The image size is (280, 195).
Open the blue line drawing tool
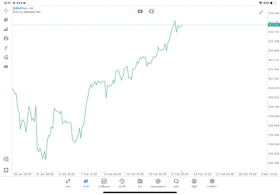pyautogui.click(x=261, y=12)
